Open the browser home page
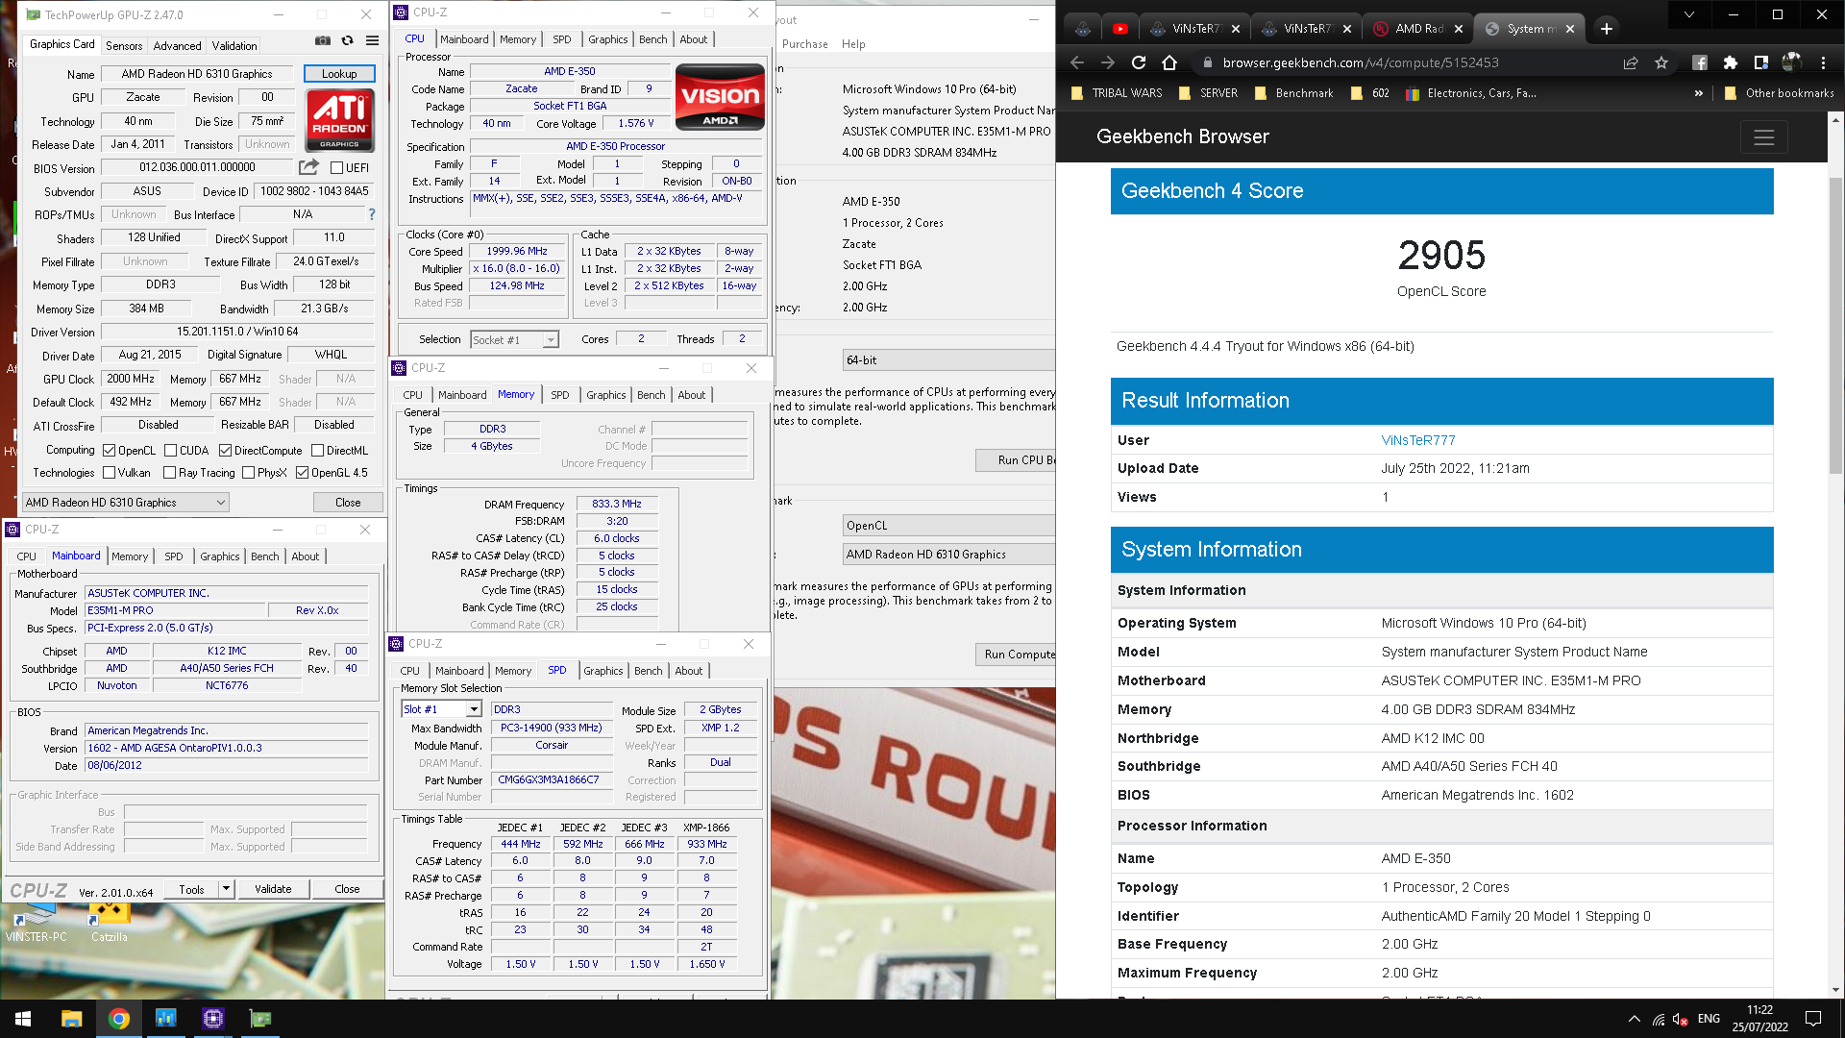The image size is (1845, 1038). point(1169,62)
